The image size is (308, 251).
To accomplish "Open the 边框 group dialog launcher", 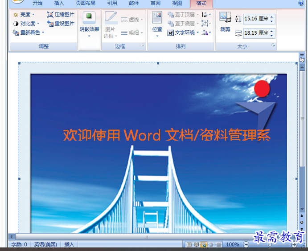I will coord(142,45).
